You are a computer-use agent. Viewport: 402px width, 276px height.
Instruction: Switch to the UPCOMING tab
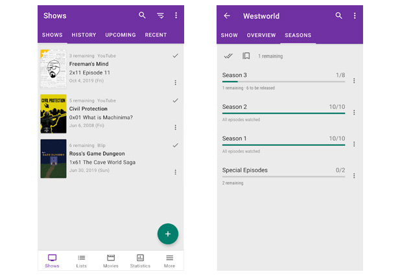tap(121, 35)
